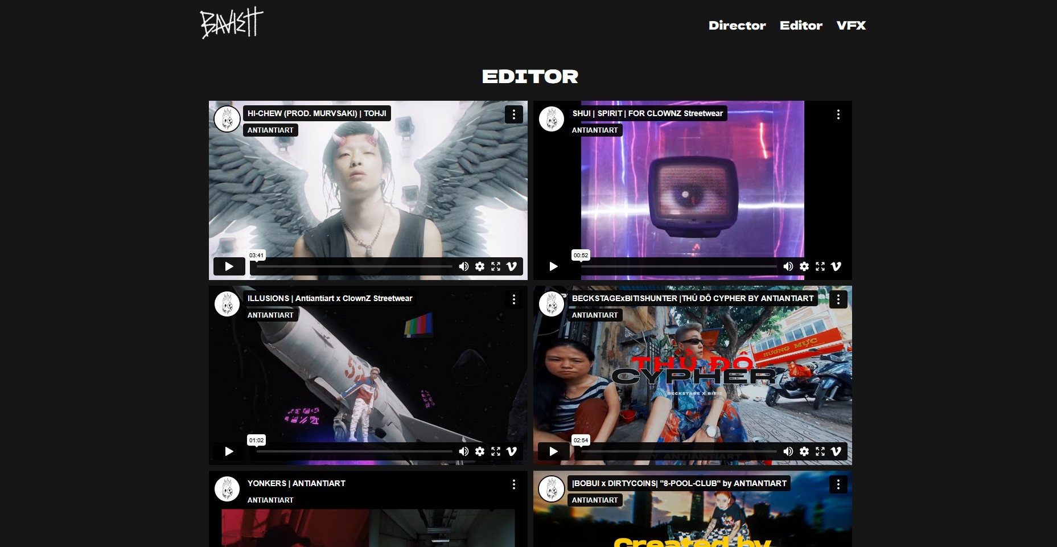
Task: Open |BOBUI x DIRTYCOINS| 8-POOL-CLUB title link
Action: 679,483
